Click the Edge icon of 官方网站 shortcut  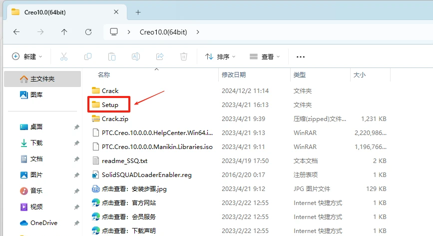[x=95, y=203]
